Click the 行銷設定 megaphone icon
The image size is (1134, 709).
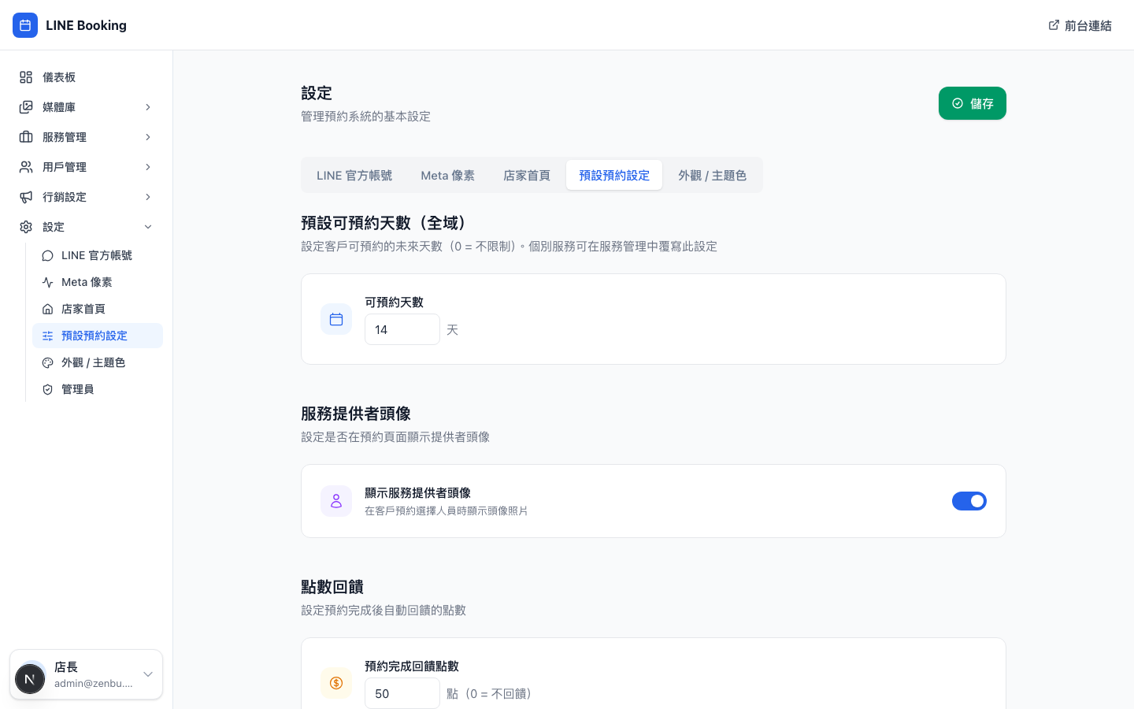pyautogui.click(x=25, y=197)
